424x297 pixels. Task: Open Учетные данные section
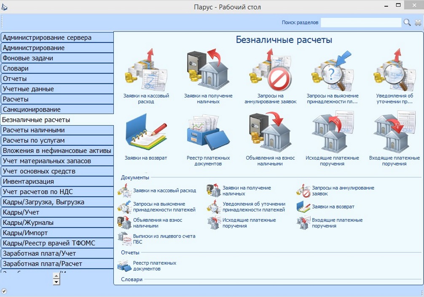point(57,89)
